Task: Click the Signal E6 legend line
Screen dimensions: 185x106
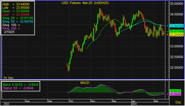Action: [x=18, y=88]
